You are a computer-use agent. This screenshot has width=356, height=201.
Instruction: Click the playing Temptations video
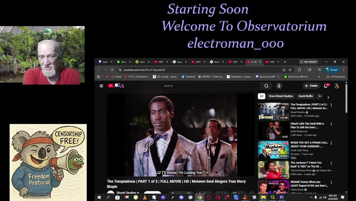[x=181, y=135]
